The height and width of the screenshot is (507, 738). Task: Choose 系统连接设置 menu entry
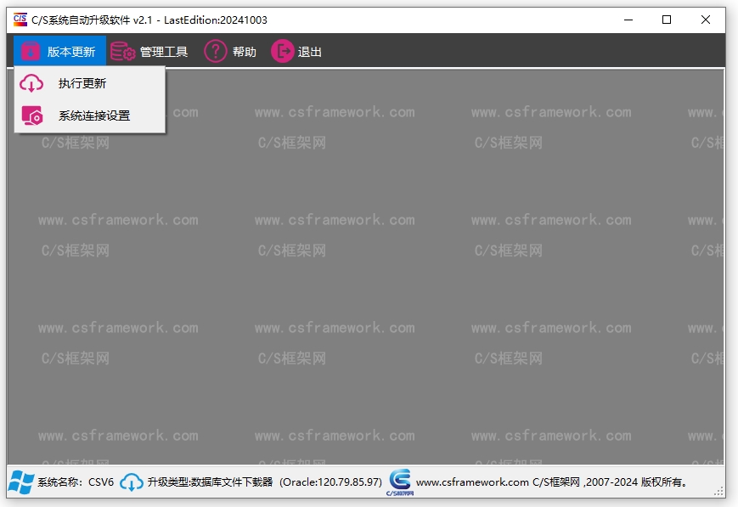tap(94, 115)
